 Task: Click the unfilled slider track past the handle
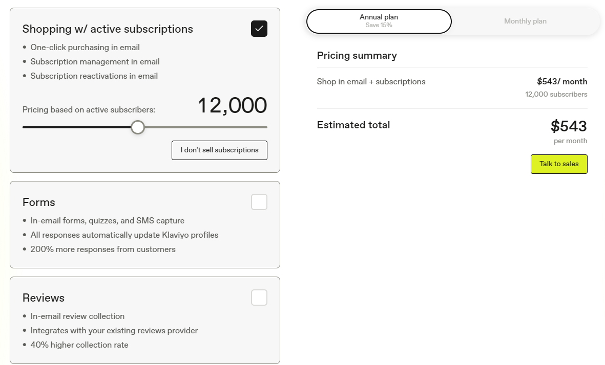tap(206, 127)
